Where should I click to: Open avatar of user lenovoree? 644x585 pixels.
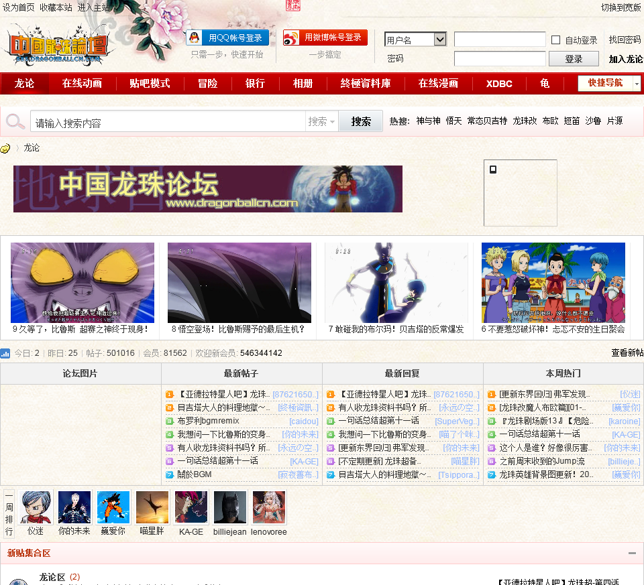269,507
